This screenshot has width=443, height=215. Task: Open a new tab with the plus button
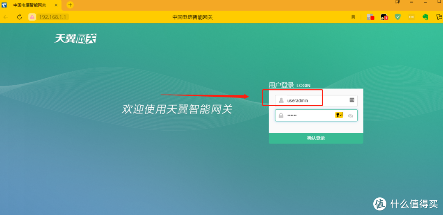(70, 5)
